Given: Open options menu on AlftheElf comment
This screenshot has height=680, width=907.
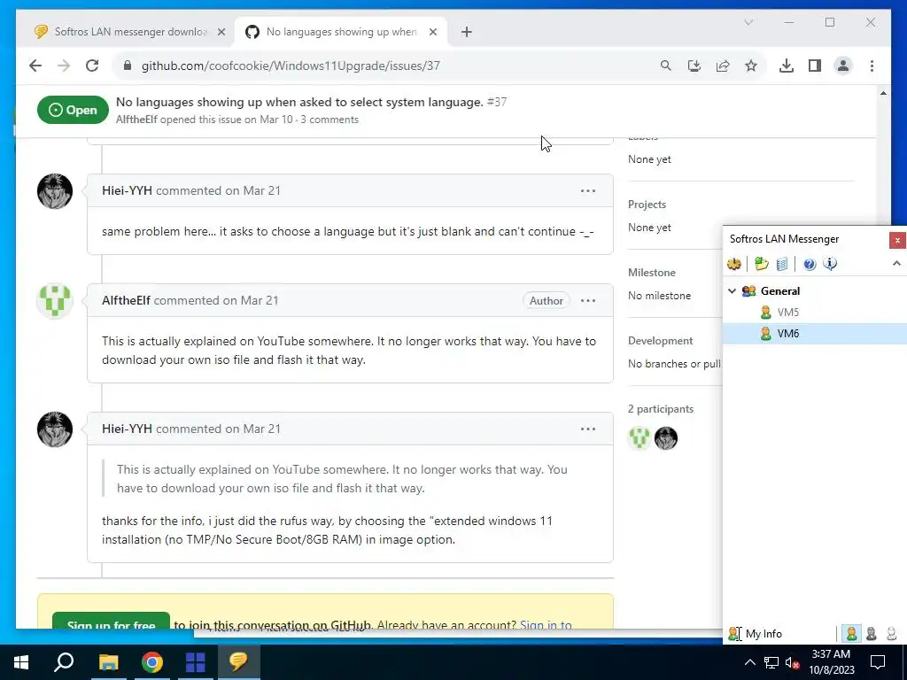Looking at the screenshot, I should coord(588,301).
